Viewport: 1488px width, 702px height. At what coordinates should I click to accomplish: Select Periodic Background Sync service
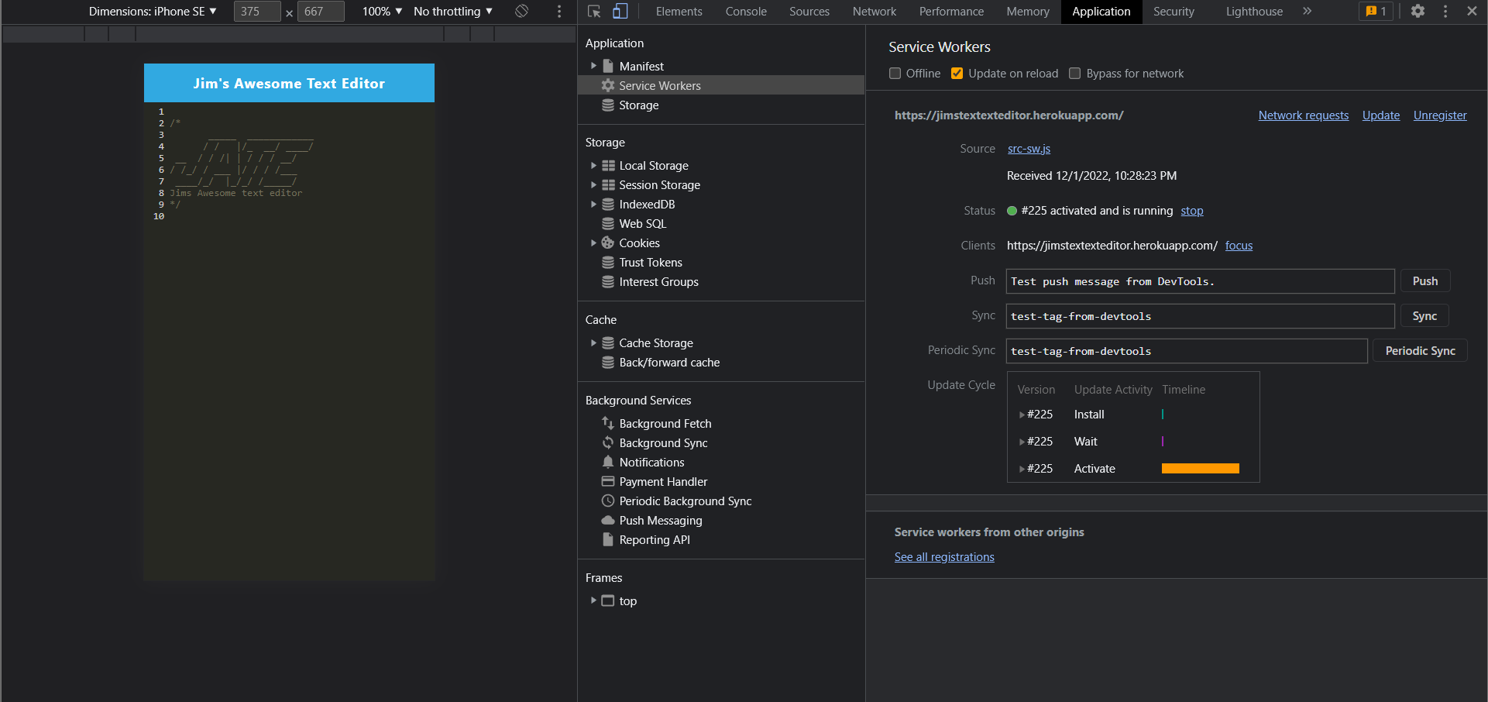(x=685, y=501)
